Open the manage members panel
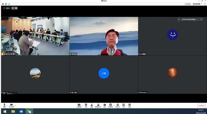The width and height of the screenshot is (207, 114). click(x=98, y=105)
